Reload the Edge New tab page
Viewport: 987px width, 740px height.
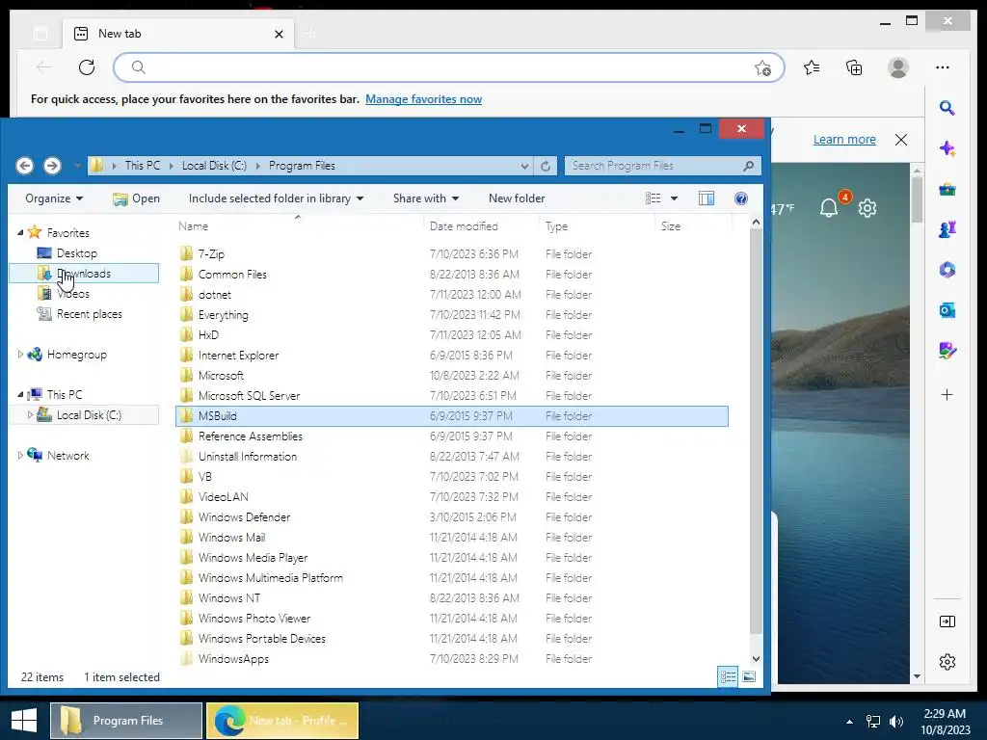(x=87, y=67)
